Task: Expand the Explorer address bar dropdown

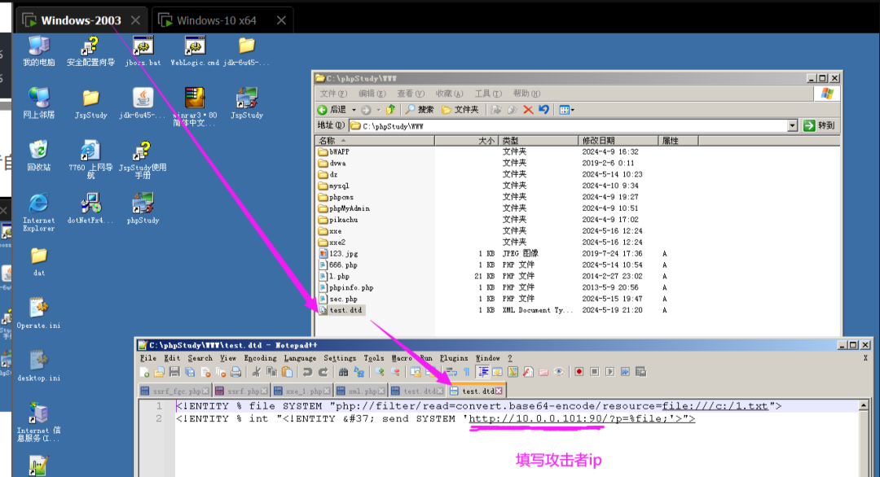Action: [792, 125]
